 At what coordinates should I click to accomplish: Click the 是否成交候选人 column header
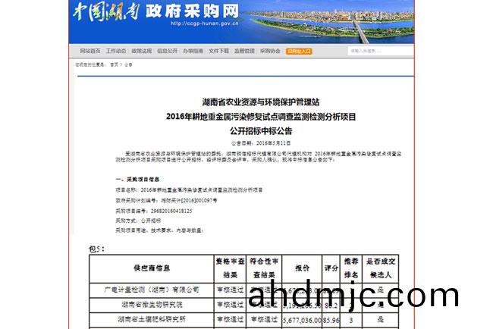[381, 268]
